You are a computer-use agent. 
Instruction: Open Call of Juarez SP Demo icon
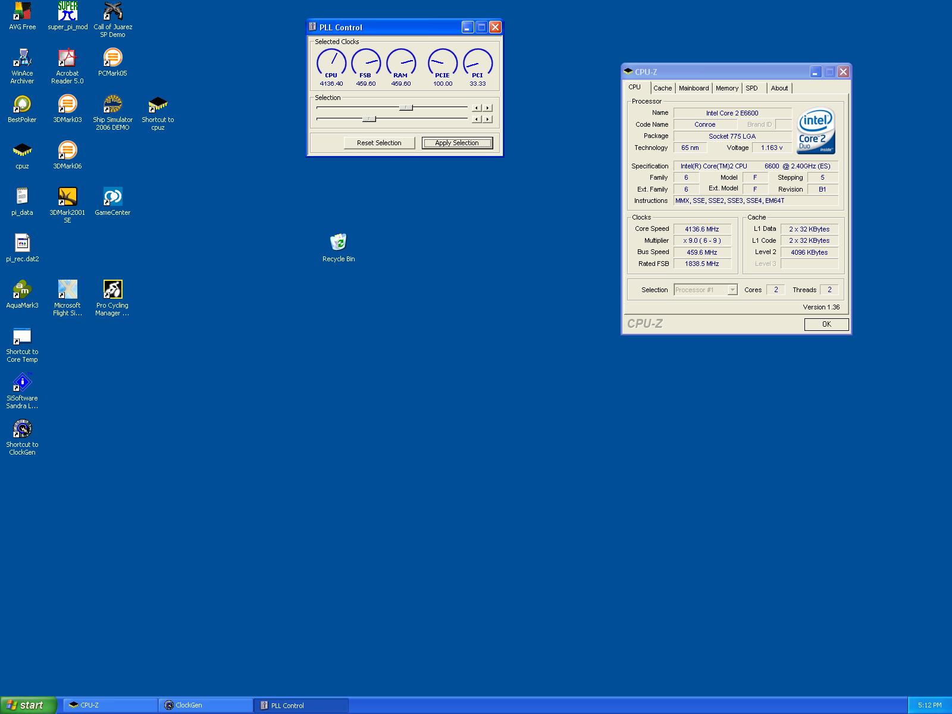(112, 20)
